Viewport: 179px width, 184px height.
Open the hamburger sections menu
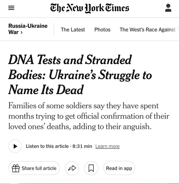click(11, 8)
